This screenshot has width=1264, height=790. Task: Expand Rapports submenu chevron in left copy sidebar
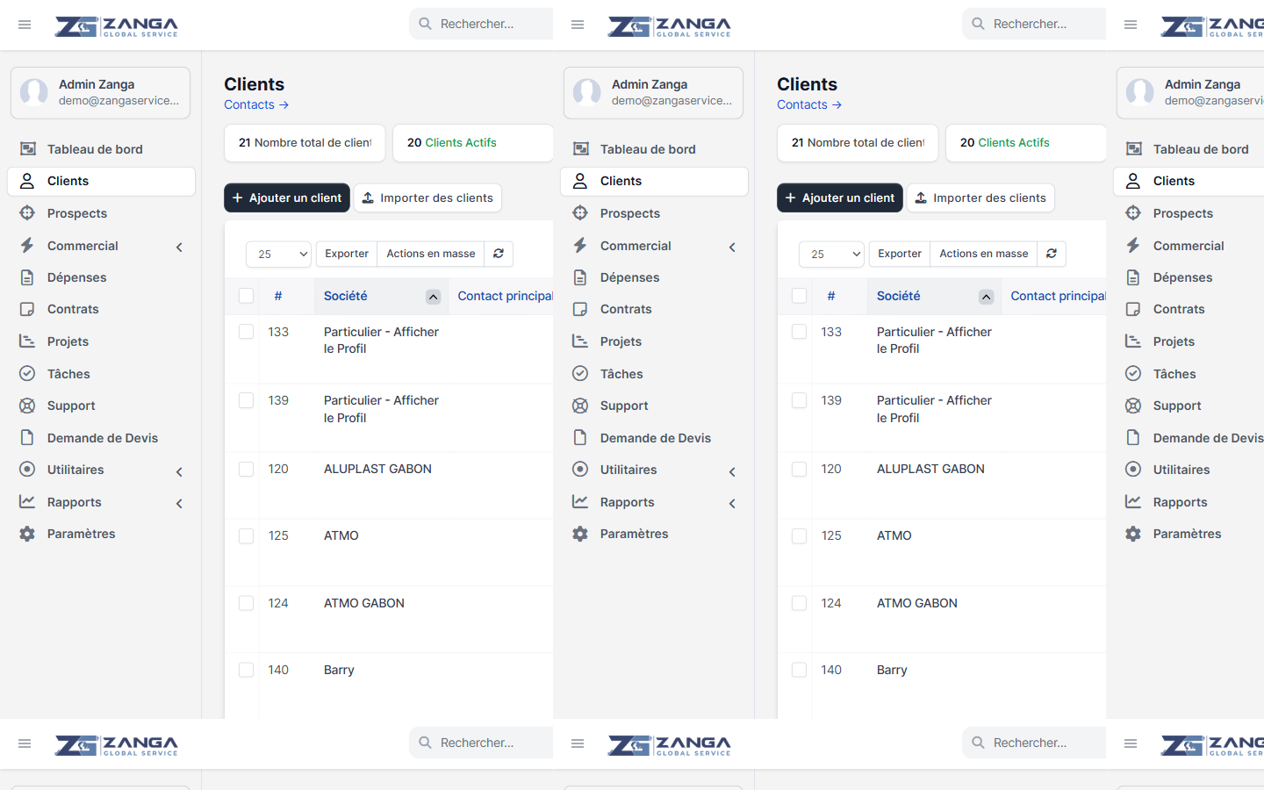[x=179, y=504]
